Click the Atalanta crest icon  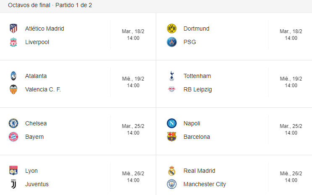tap(13, 76)
